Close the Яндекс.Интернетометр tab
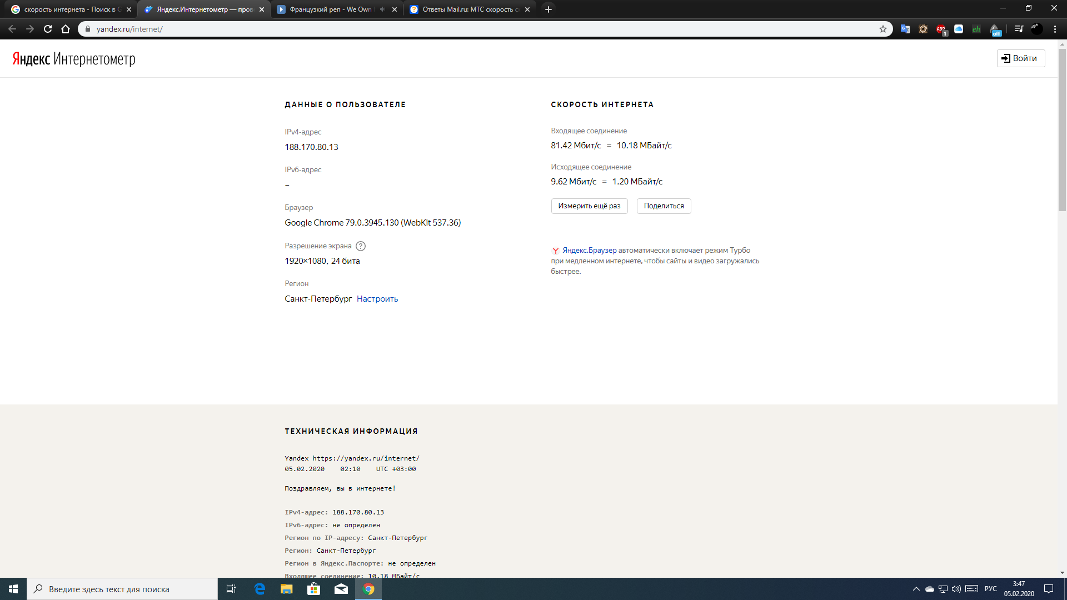Screen dimensions: 1067x600 click(x=262, y=9)
